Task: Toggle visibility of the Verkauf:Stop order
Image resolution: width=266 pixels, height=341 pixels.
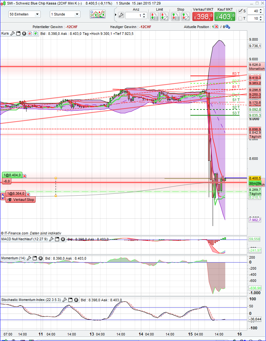Action: coord(10,200)
